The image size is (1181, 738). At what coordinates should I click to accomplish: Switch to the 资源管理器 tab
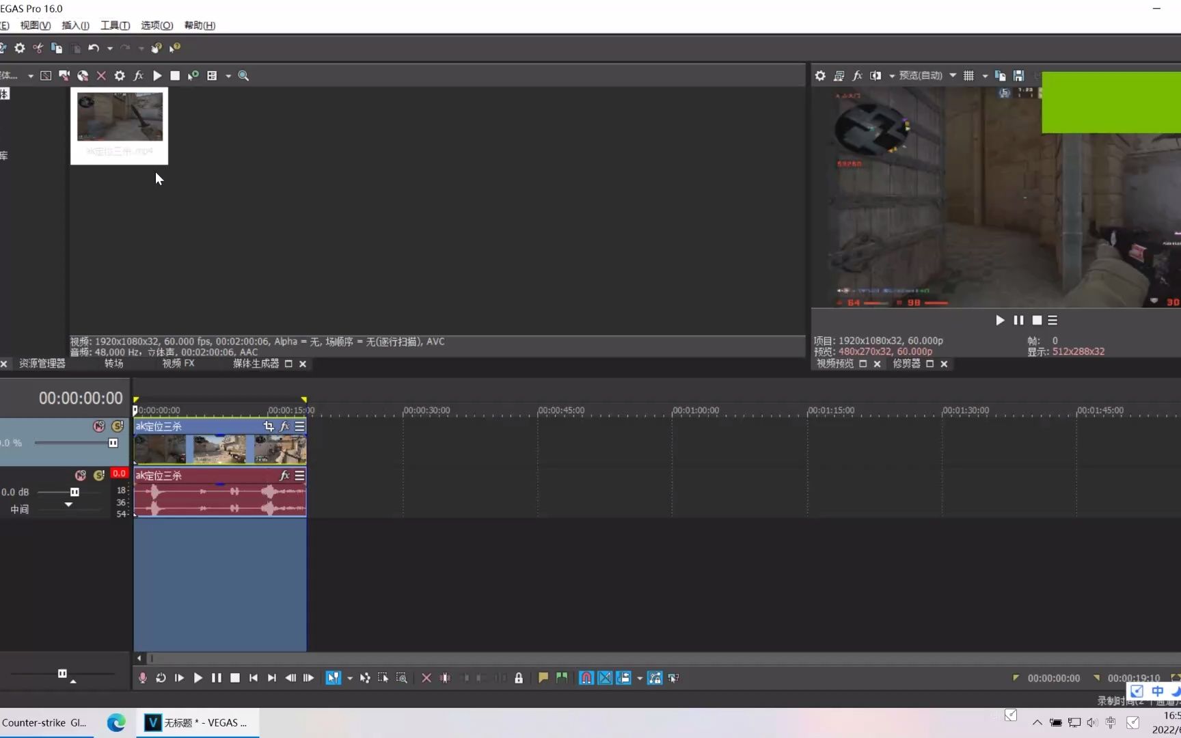tap(42, 364)
